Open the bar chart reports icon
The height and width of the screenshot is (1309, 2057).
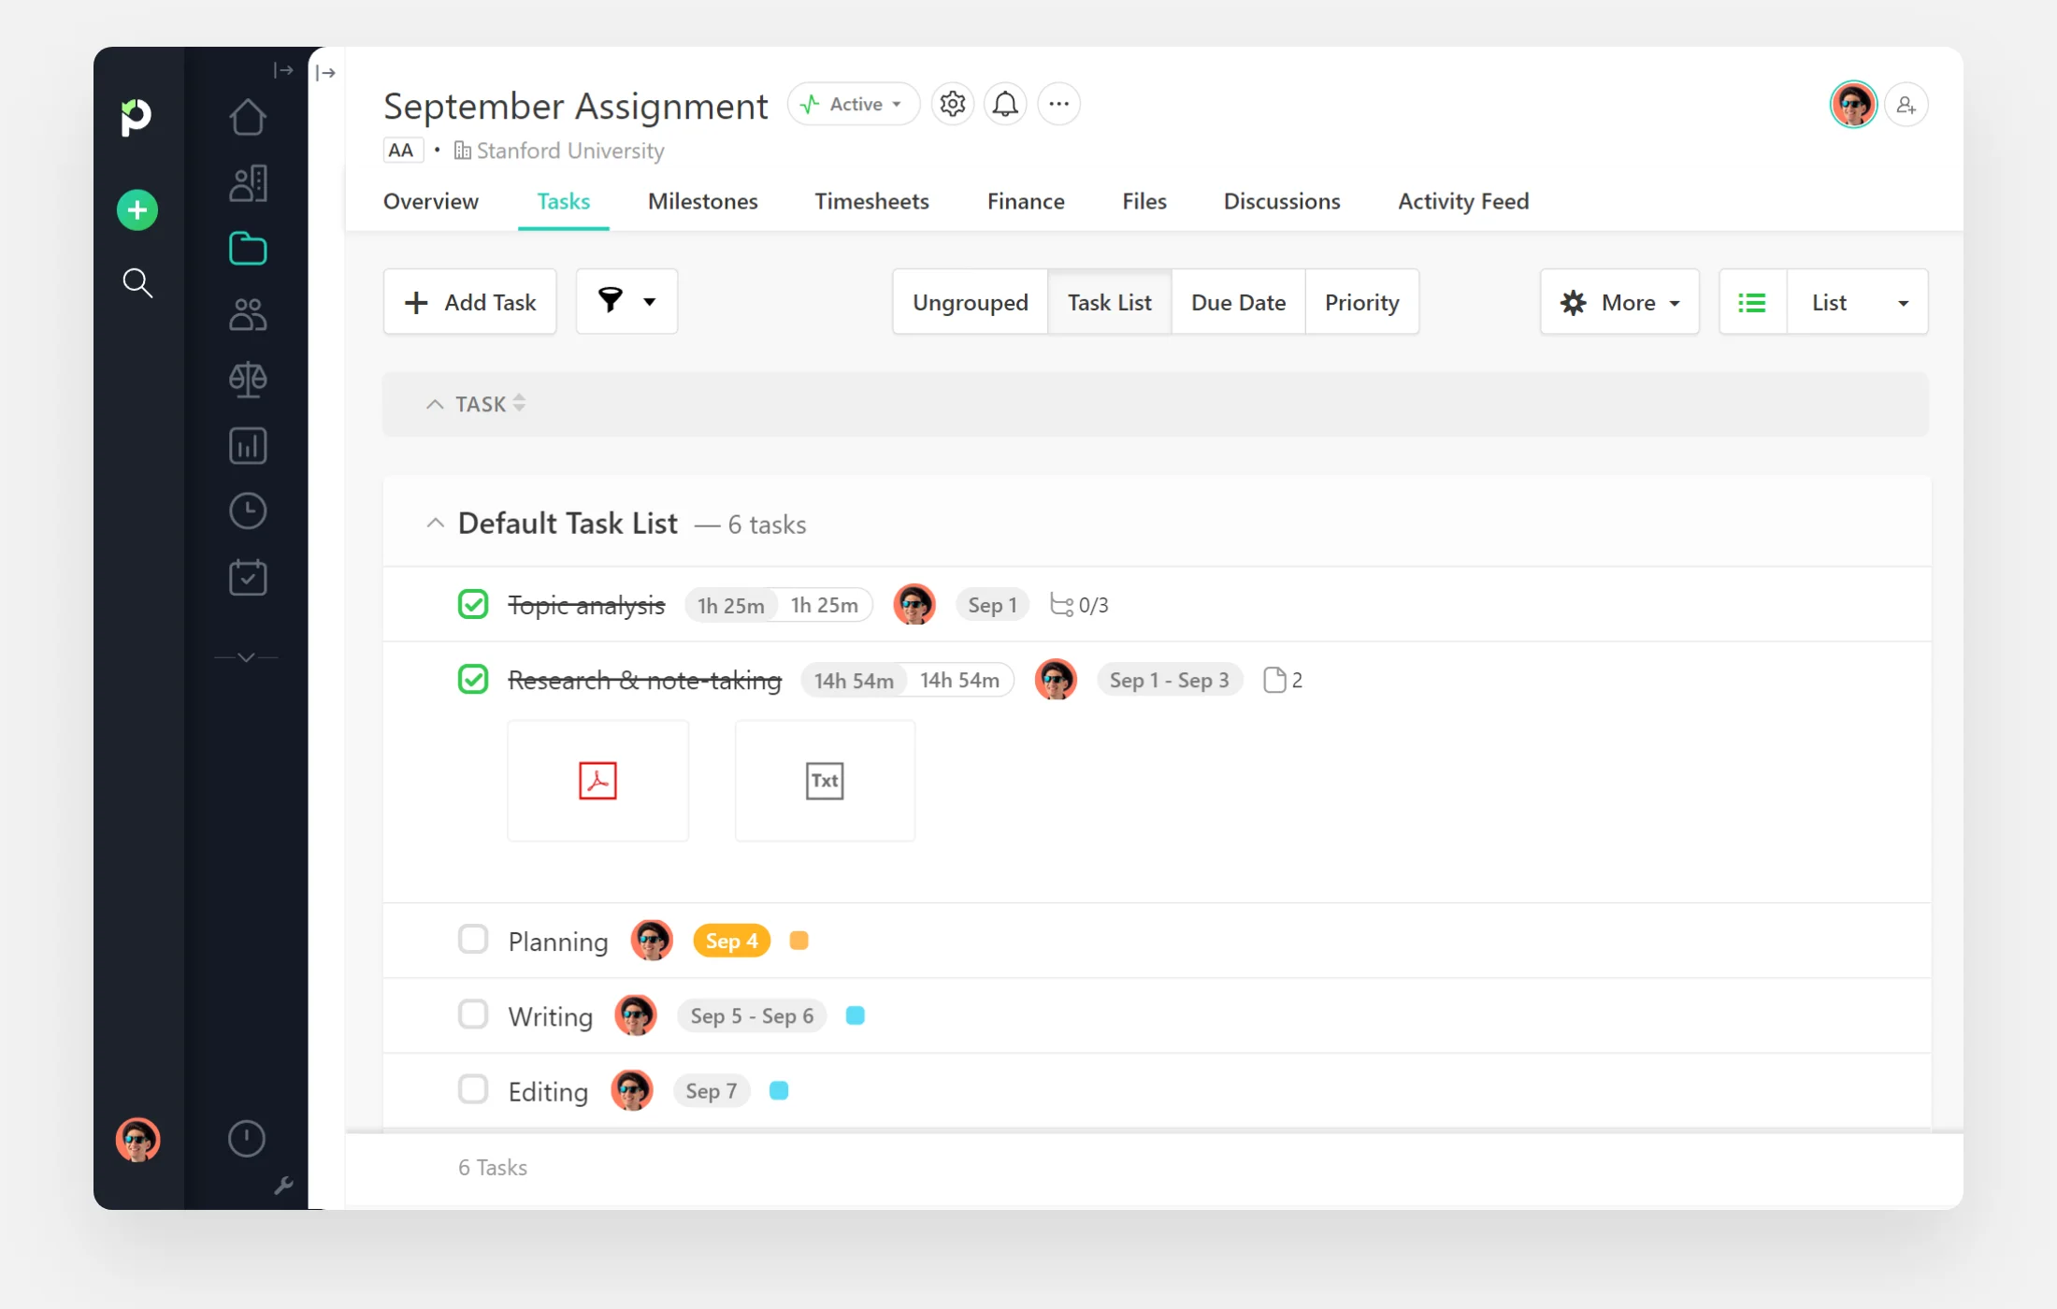click(247, 445)
